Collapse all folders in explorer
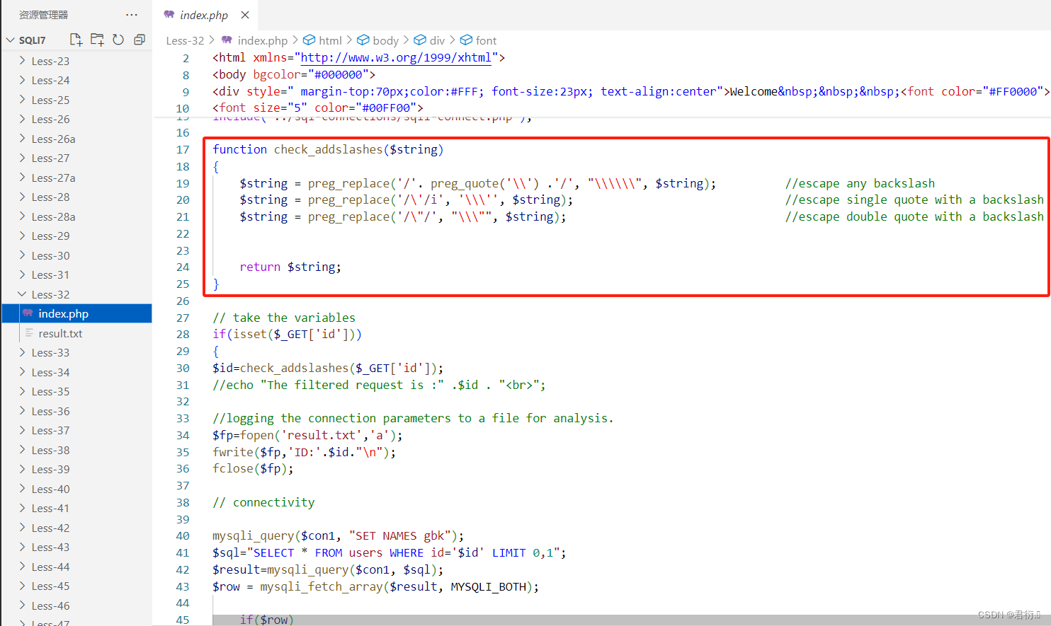Image resolution: width=1051 pixels, height=626 pixels. click(140, 40)
